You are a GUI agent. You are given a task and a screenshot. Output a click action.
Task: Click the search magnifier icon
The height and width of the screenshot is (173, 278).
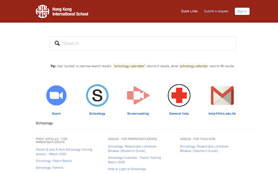point(57,43)
